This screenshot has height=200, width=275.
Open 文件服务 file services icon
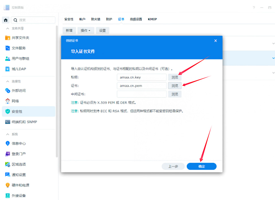8,48
